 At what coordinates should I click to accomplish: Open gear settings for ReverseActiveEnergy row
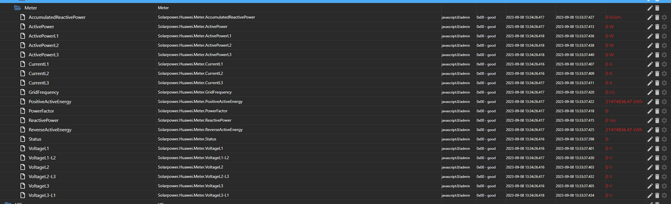pyautogui.click(x=664, y=130)
